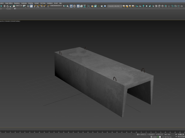
Task: Select the Select and Place tool
Action: [x=14, y=6]
